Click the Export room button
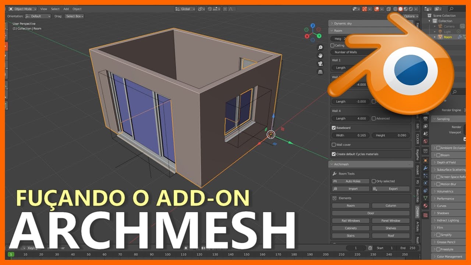 pos(391,189)
